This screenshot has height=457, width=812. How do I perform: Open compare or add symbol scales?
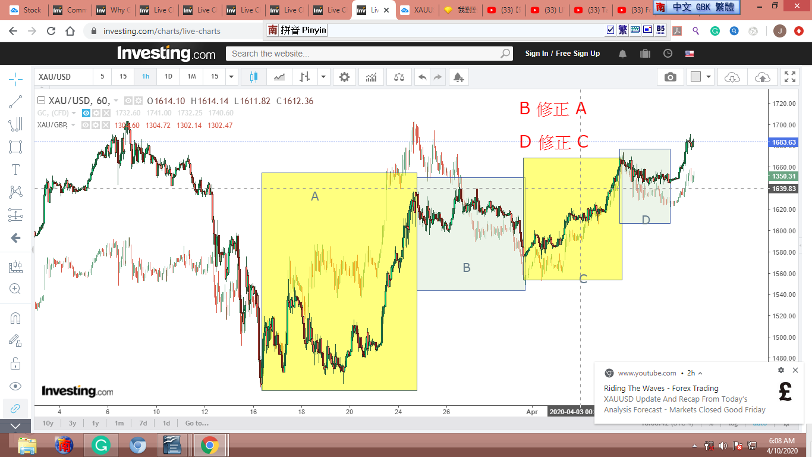[x=398, y=77]
